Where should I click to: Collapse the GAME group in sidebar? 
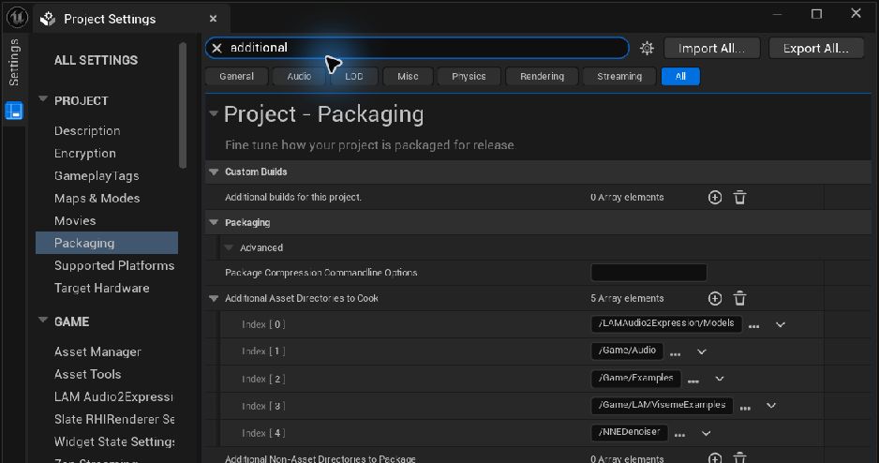pyautogui.click(x=43, y=321)
